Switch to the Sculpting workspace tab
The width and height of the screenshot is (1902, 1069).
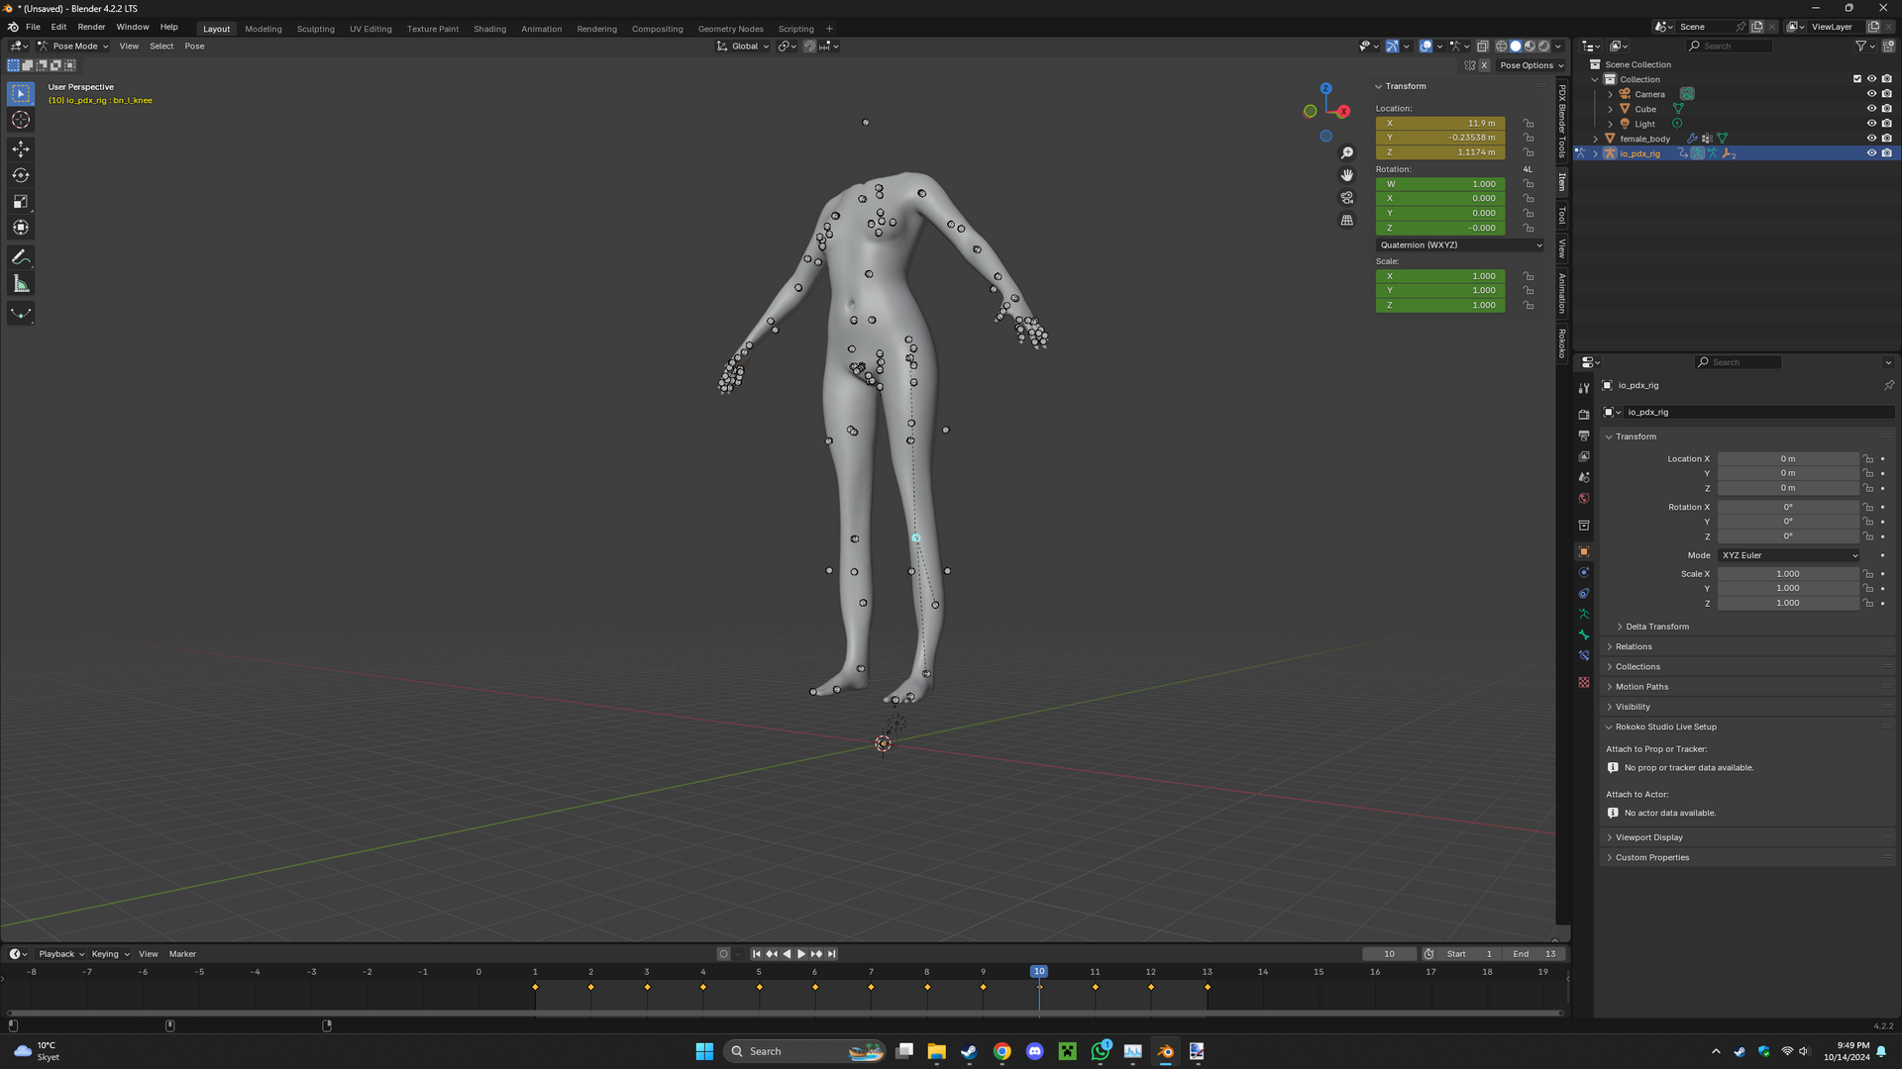click(x=315, y=29)
